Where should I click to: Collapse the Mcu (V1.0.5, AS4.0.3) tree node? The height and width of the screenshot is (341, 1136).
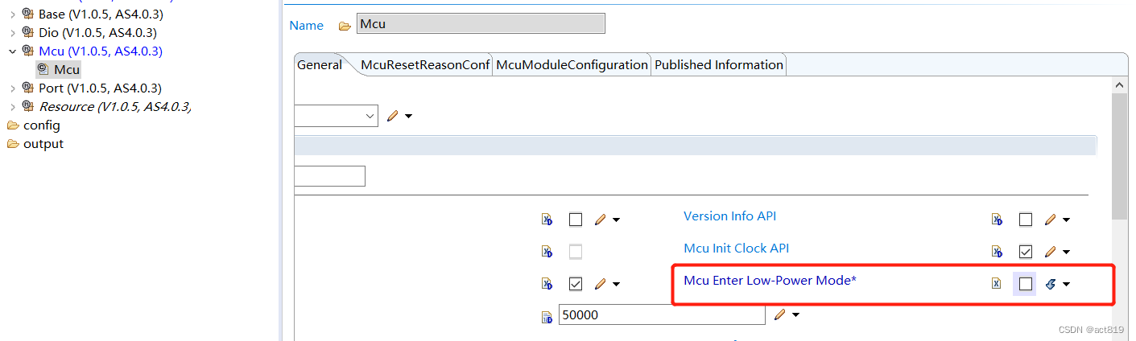pos(12,51)
